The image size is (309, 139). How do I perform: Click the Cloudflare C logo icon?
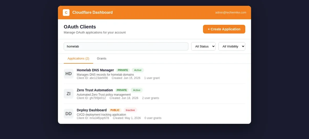[x=66, y=12]
